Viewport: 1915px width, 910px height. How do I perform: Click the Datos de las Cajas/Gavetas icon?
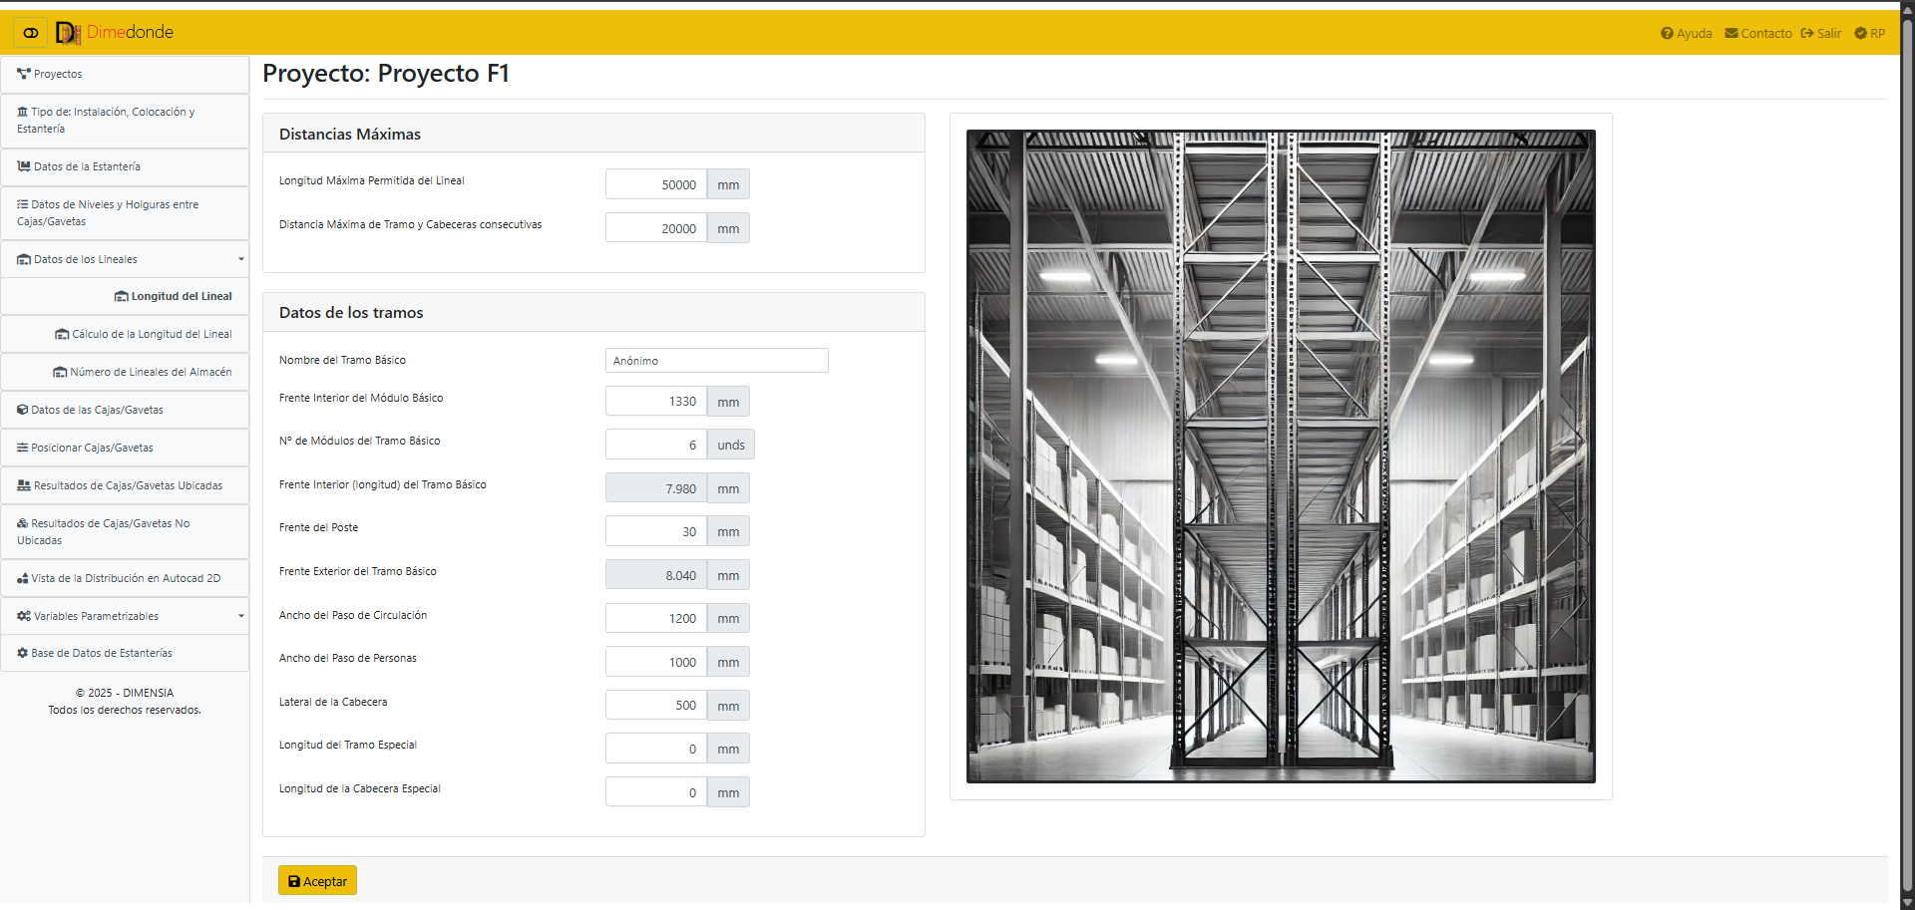23,411
